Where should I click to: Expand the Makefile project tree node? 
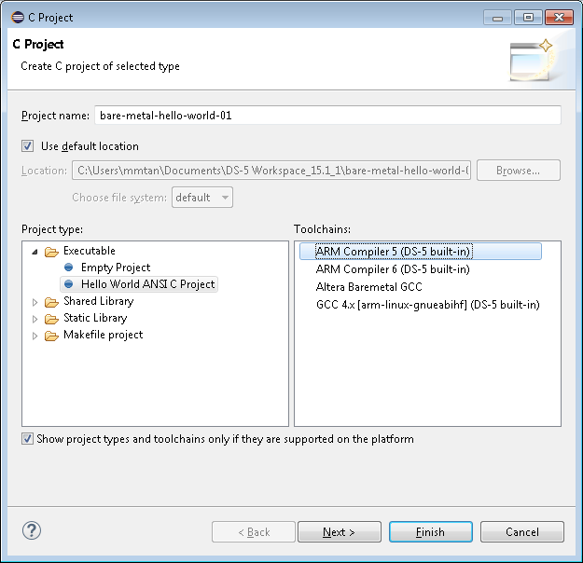click(35, 336)
